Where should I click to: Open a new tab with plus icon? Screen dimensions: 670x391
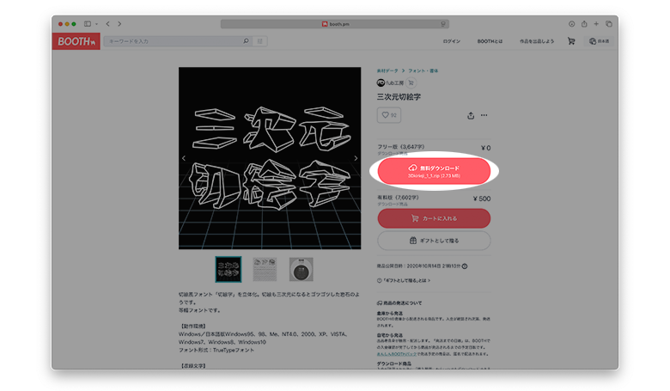click(596, 24)
